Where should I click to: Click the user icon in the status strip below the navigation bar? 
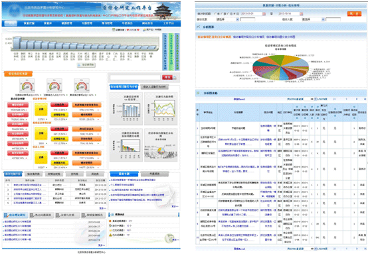(145, 30)
